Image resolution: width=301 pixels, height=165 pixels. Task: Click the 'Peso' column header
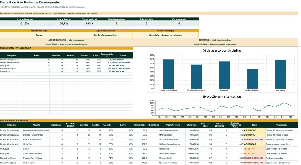click(x=36, y=55)
